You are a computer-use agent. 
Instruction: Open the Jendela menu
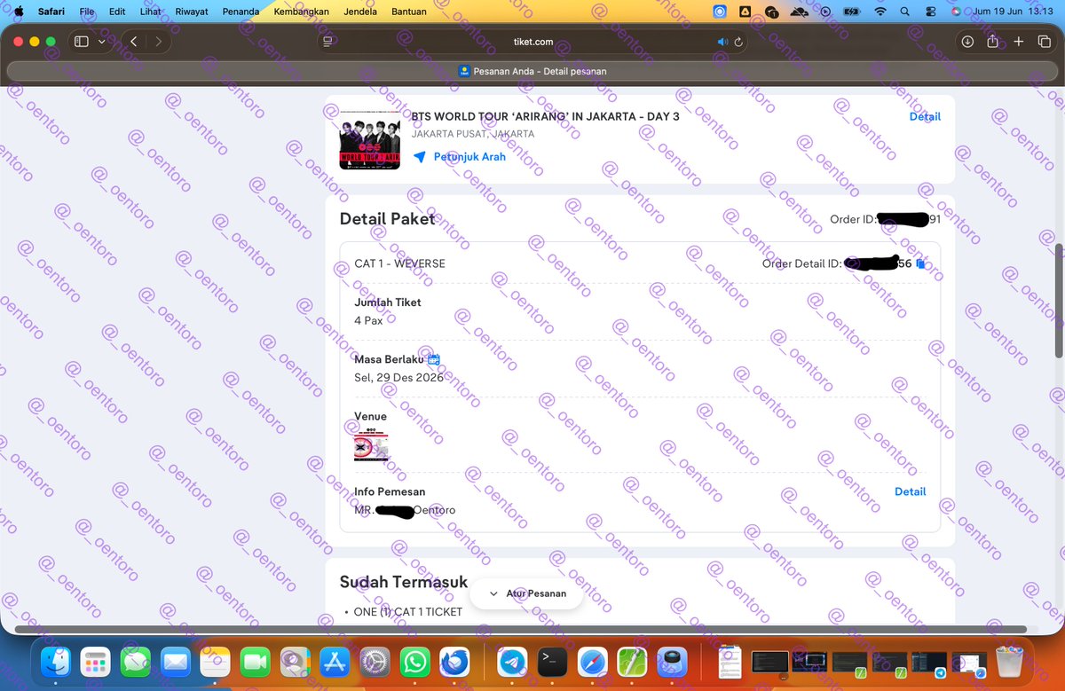359,12
